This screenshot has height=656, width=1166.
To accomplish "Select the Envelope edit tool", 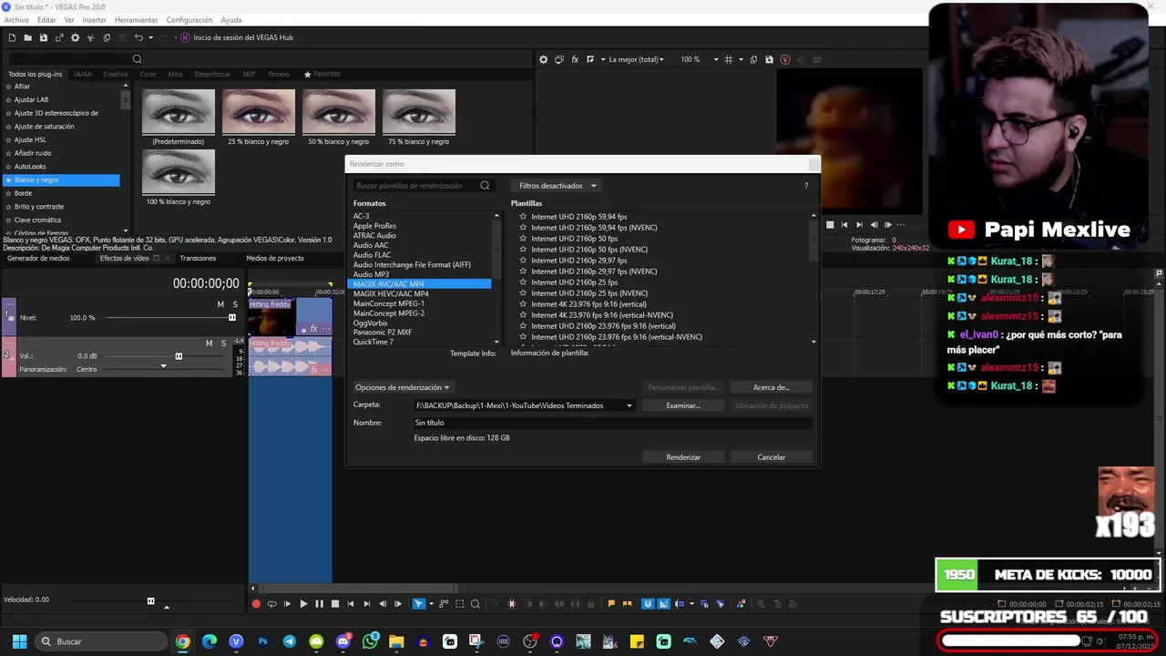I will pyautogui.click(x=444, y=603).
